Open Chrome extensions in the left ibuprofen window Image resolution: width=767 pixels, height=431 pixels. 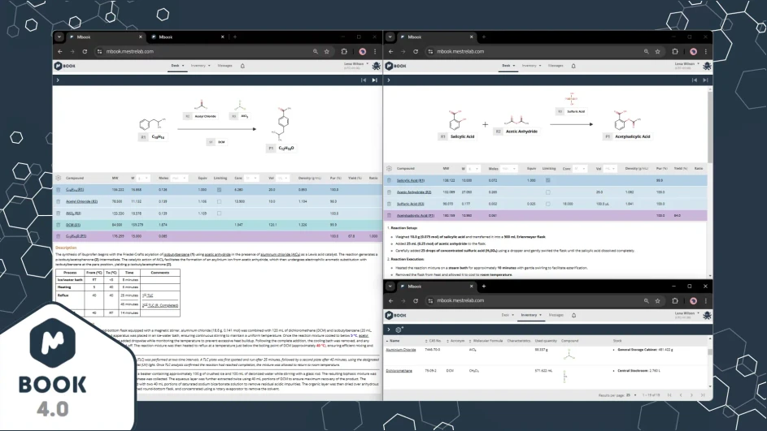[x=344, y=51]
